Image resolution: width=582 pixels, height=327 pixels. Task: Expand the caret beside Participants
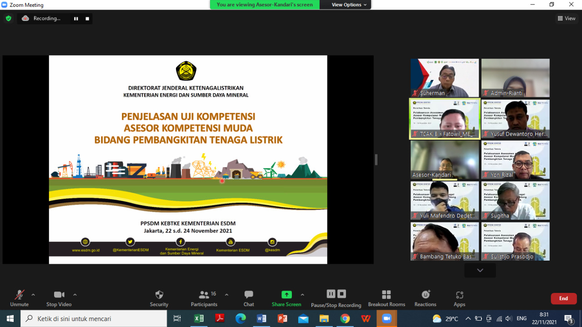[226, 295]
